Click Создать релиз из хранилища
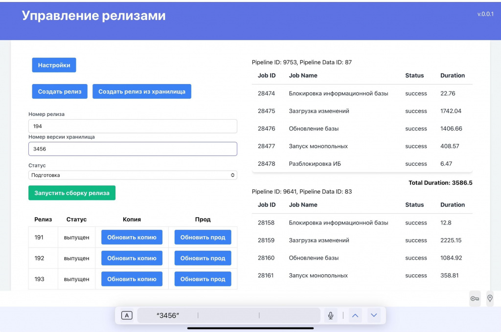 [x=141, y=91]
